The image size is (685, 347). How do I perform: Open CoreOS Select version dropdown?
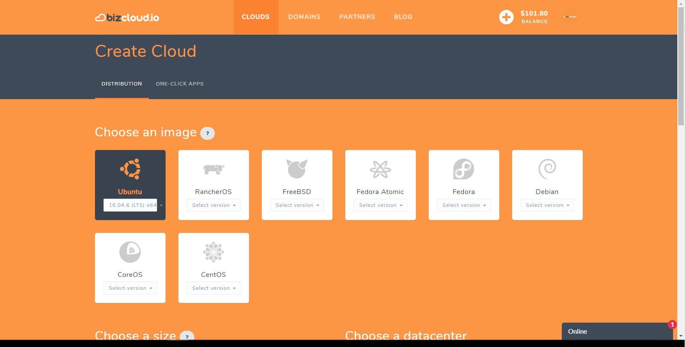[130, 288]
